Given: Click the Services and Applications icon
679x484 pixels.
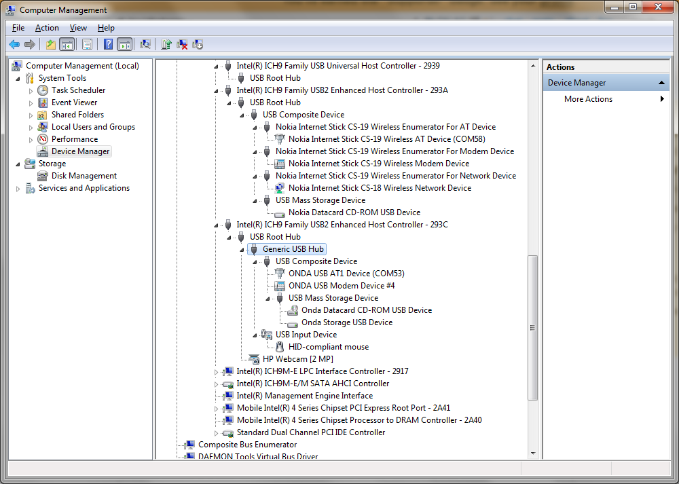Looking at the screenshot, I should [30, 188].
